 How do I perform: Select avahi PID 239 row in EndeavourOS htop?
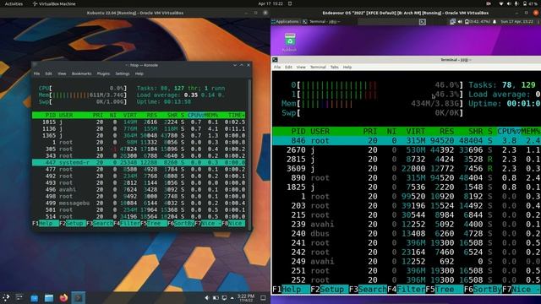click(x=407, y=225)
